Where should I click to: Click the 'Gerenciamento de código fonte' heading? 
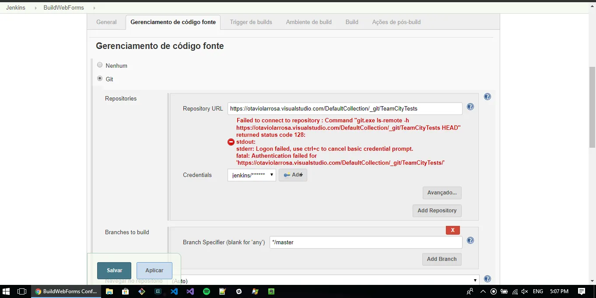[160, 46]
